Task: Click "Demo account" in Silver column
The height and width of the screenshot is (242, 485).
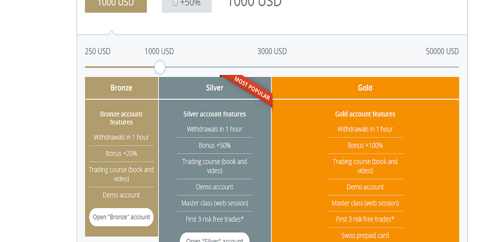Action: (x=215, y=187)
